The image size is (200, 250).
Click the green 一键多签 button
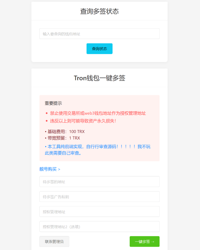pyautogui.click(x=144, y=241)
